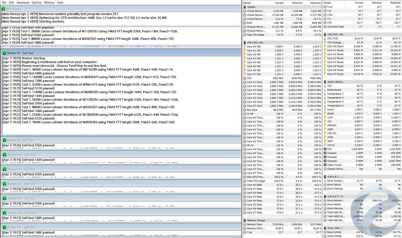This screenshot has width=402, height=238.
Task: Click the CPU (Tctl) thermometer icon
Action: 325,39
